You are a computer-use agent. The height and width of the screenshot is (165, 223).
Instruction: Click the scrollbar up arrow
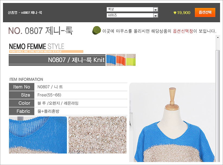coord(218,37)
